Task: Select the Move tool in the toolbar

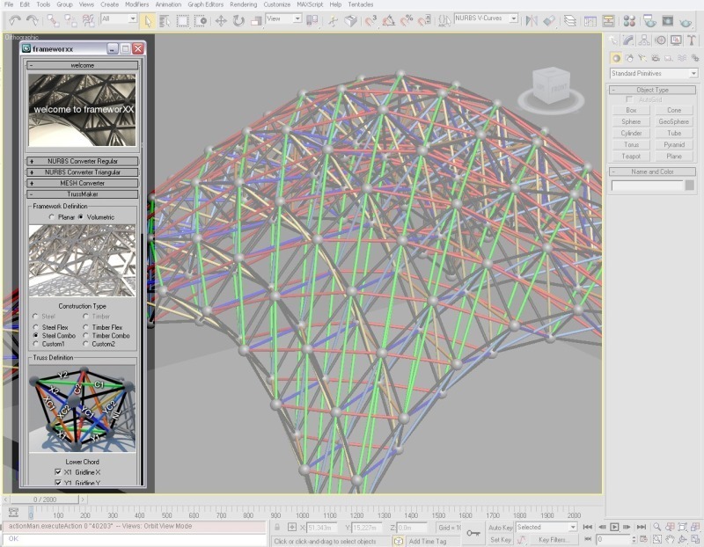Action: click(x=220, y=19)
